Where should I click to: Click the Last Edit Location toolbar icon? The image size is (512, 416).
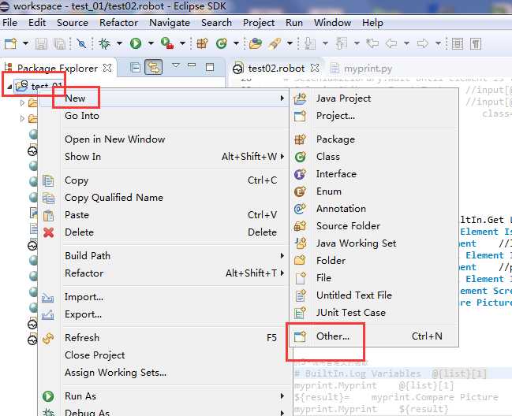372,43
